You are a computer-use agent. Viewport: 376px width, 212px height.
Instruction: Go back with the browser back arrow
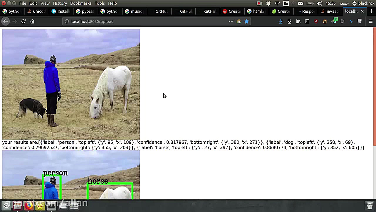coord(5,21)
